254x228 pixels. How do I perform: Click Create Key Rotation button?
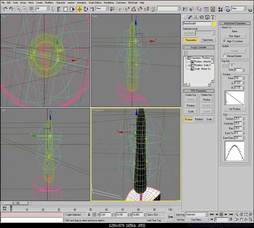[x=190, y=105]
